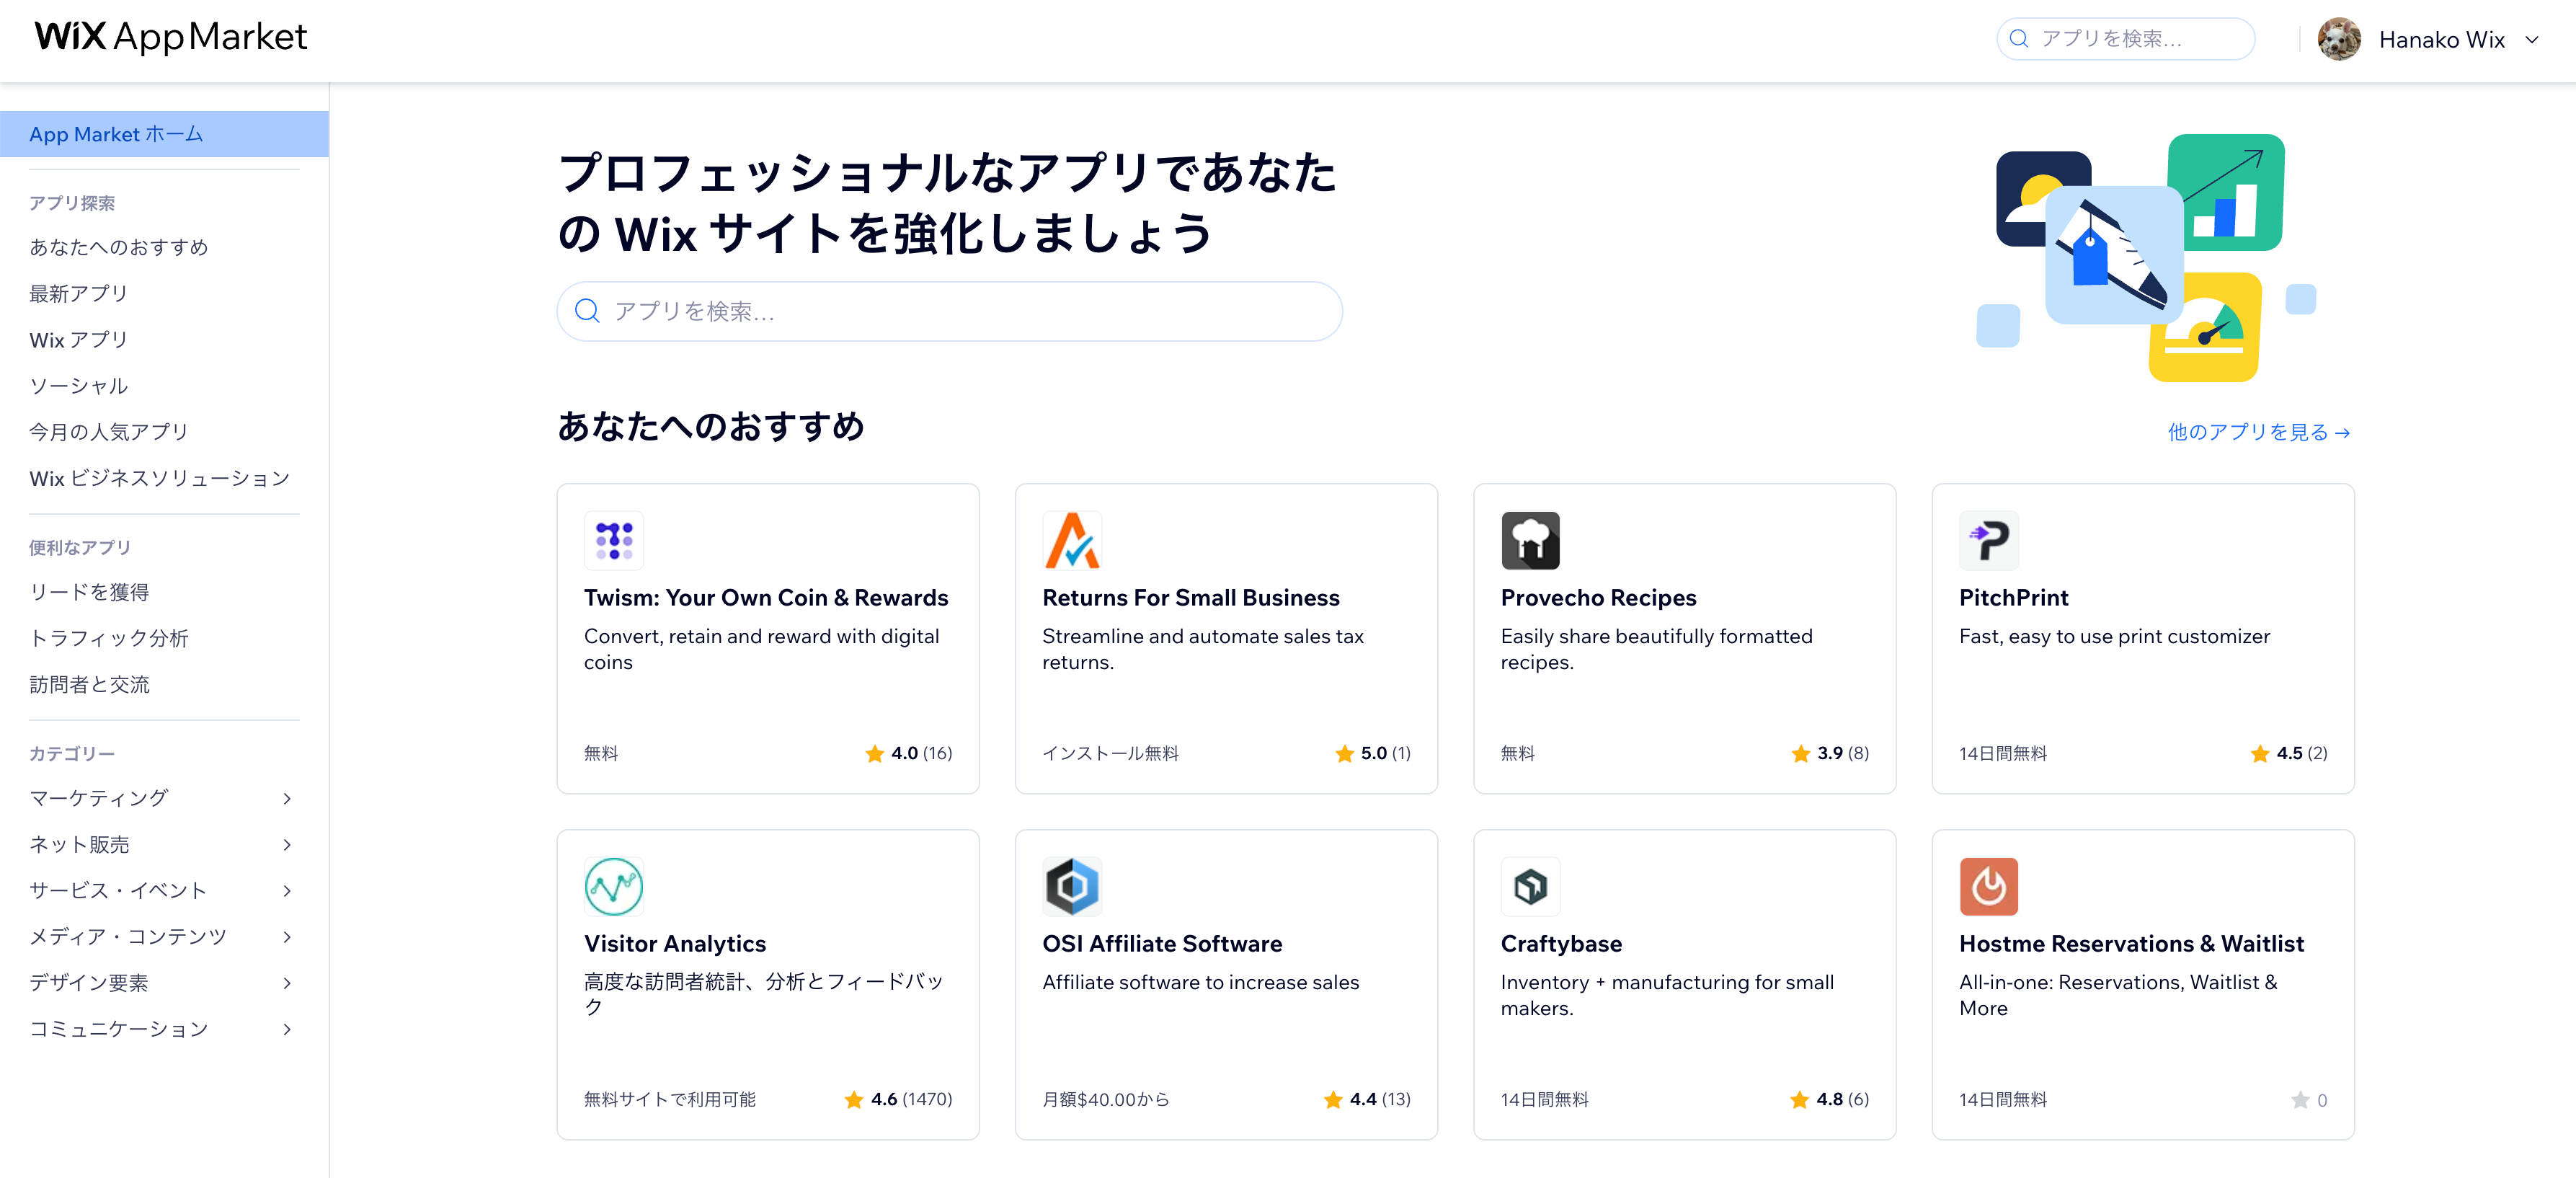Click the 他のアプリを見る link
2576x1178 pixels.
pos(2258,432)
